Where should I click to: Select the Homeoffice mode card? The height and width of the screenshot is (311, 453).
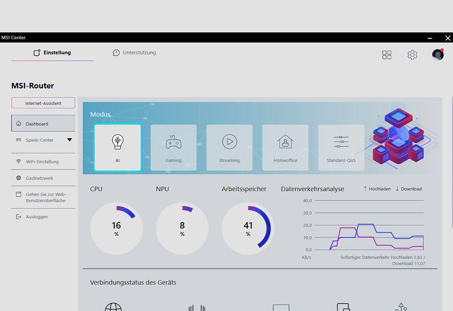tap(285, 148)
